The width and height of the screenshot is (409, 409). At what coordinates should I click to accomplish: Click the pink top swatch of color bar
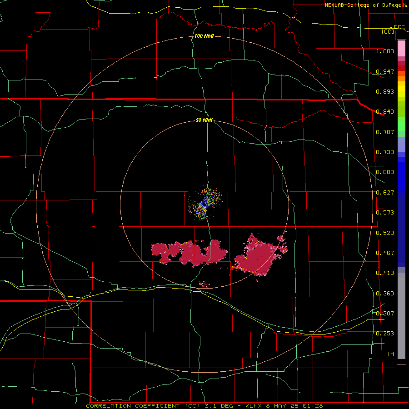pos(401,49)
